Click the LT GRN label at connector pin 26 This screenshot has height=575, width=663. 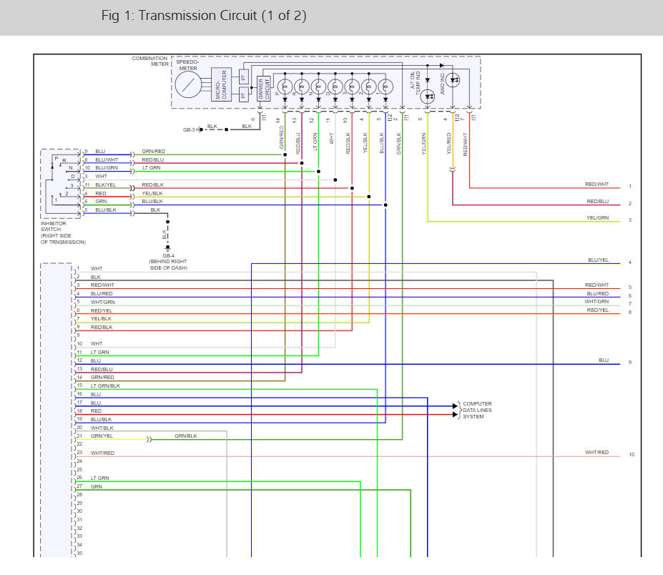(x=100, y=478)
